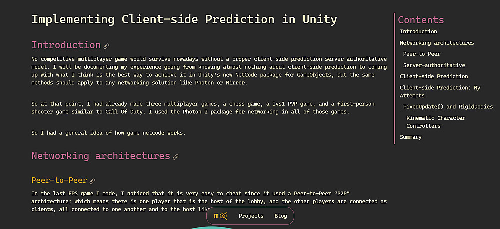This screenshot has width=500, height=229.
Task: Click the anchor icon next to Networking architectures heading
Action: pyautogui.click(x=175, y=157)
